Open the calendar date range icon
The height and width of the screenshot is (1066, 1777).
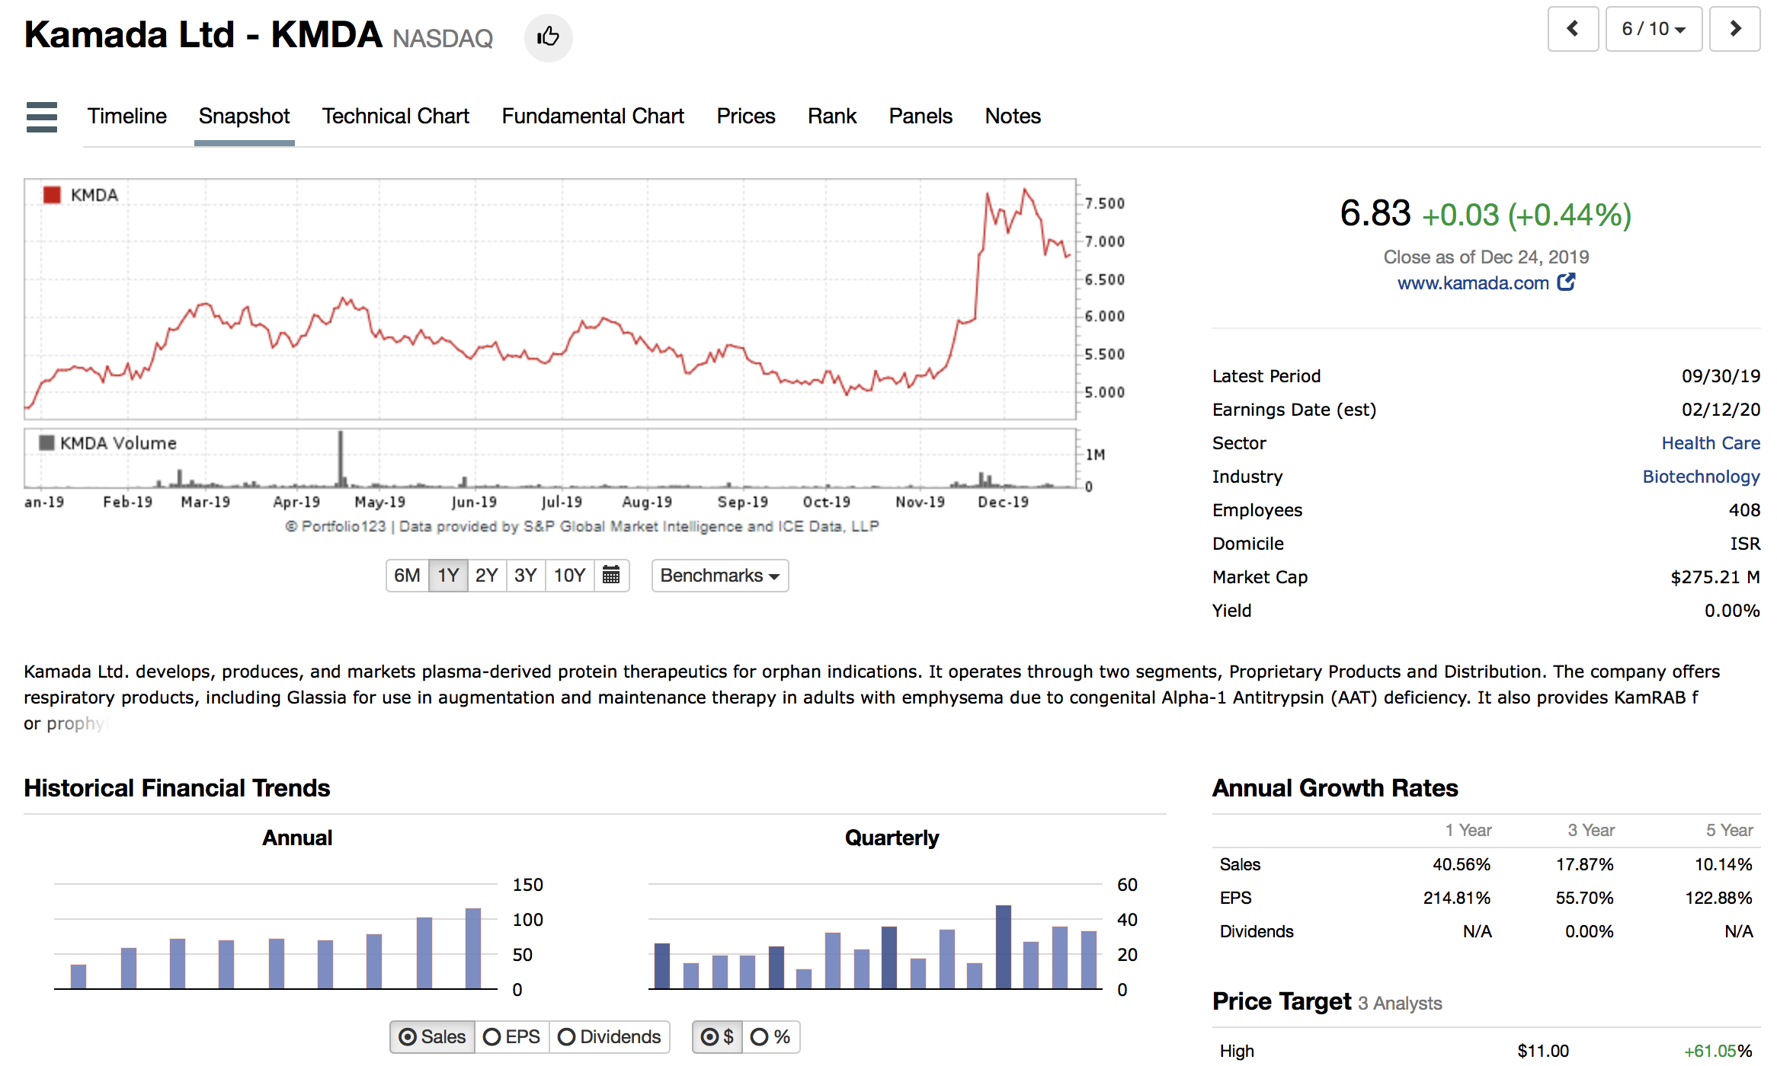[610, 575]
